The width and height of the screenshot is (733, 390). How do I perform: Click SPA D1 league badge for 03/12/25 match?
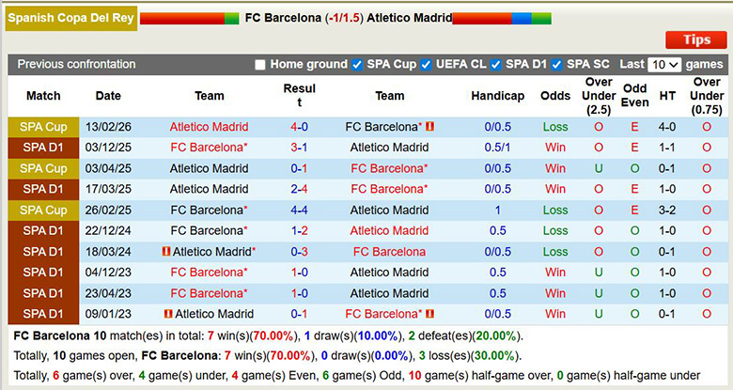(x=43, y=148)
